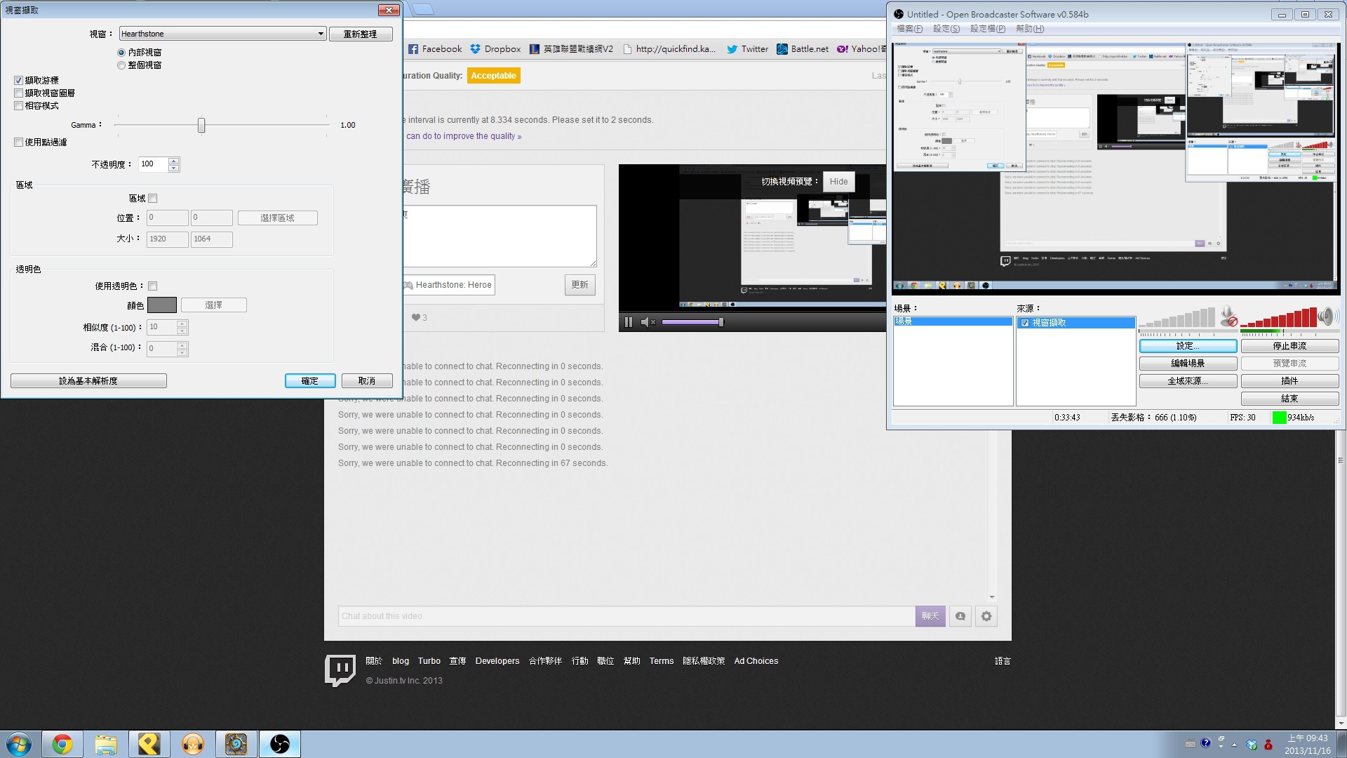The image size is (1347, 758).
Task: Open the 幫助 menu in OBS
Action: coord(1029,29)
